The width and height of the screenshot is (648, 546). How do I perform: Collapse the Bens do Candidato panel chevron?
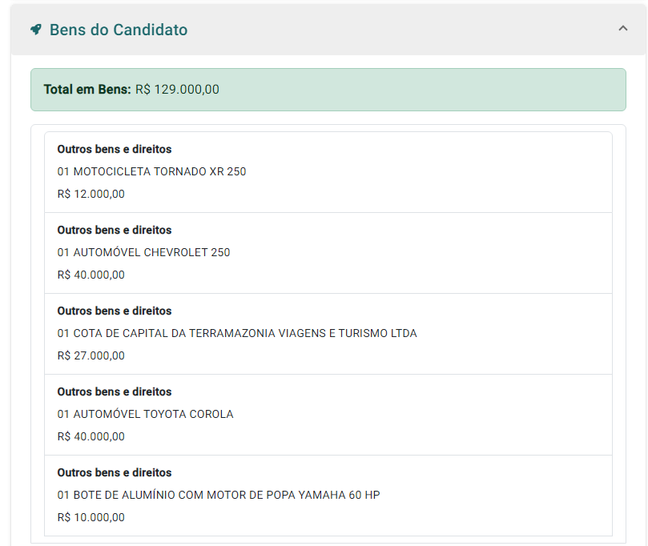coord(623,29)
